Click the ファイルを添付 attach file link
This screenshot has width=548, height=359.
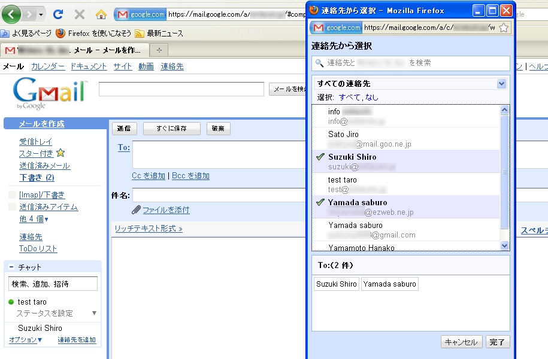tap(166, 210)
